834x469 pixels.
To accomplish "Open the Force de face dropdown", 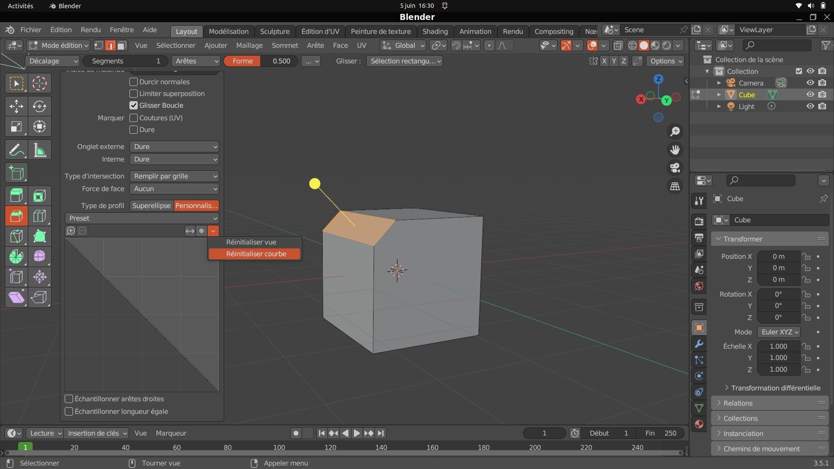I will [174, 189].
